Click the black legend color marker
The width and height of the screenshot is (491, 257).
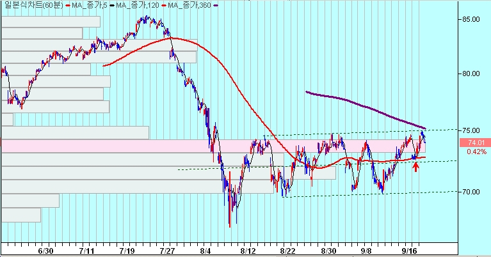point(111,6)
